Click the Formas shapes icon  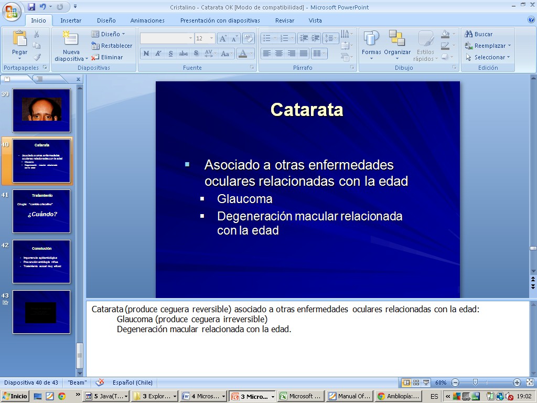[x=371, y=39]
